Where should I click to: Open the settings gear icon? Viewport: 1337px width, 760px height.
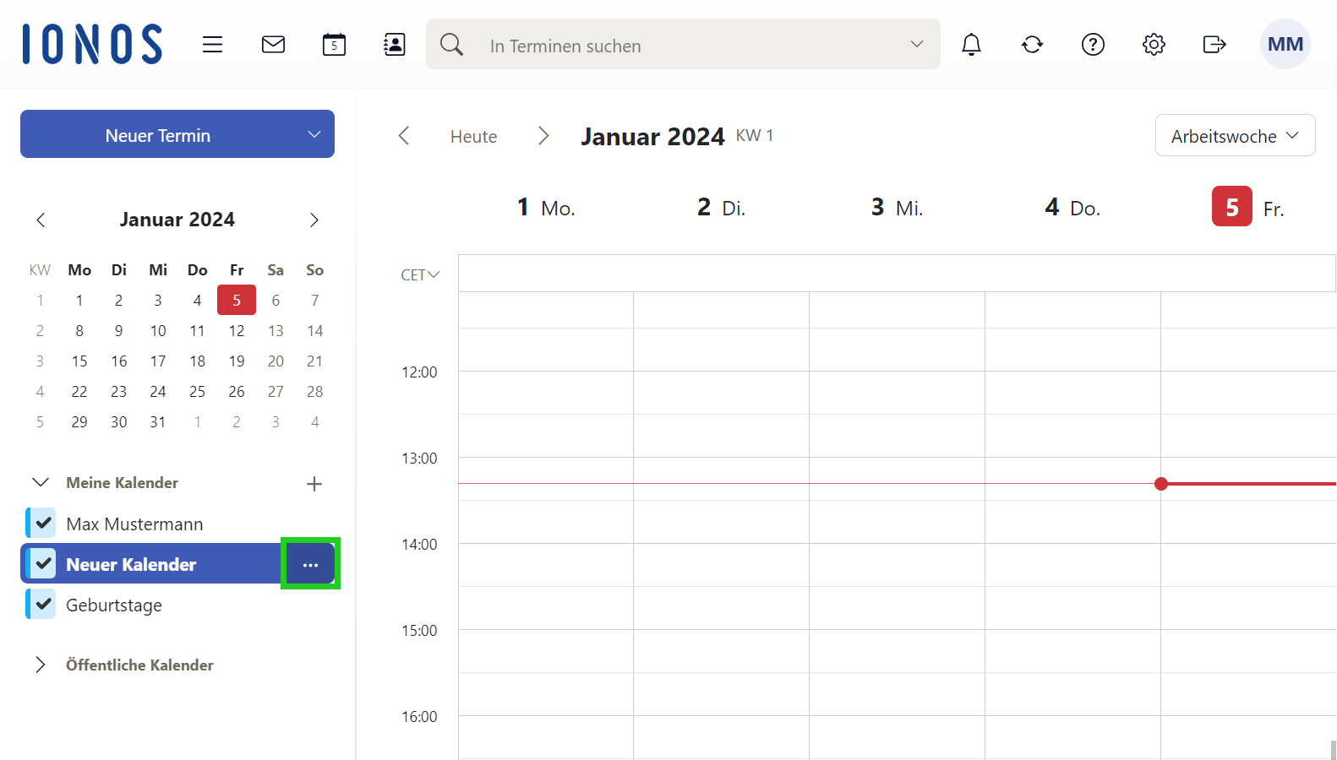point(1154,45)
